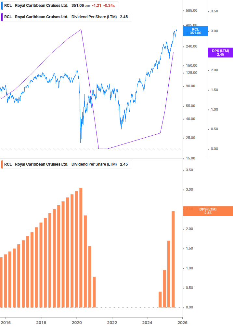Click the purple Dividend Per Share legend swatch
Image resolution: width=233 pixels, height=327 pixels.
tap(2, 17)
